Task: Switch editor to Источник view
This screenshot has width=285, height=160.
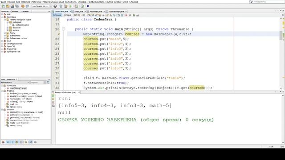Action: point(57,15)
